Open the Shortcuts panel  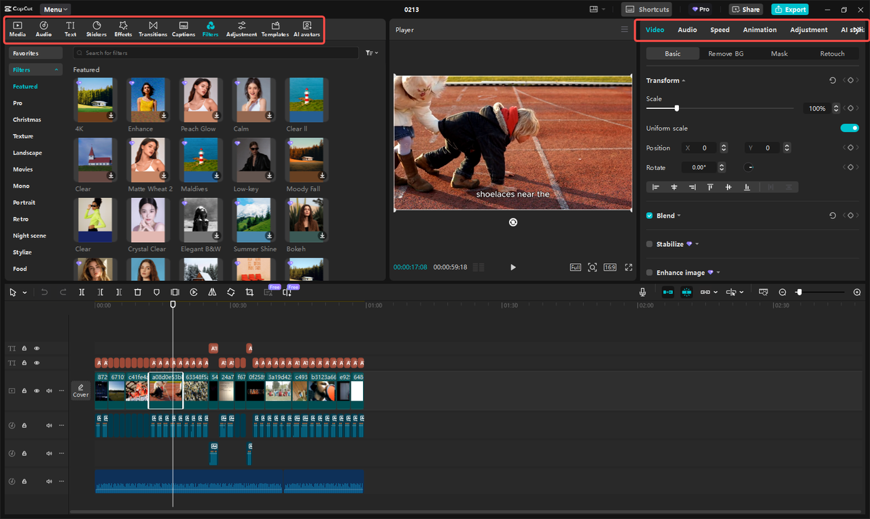pos(646,9)
